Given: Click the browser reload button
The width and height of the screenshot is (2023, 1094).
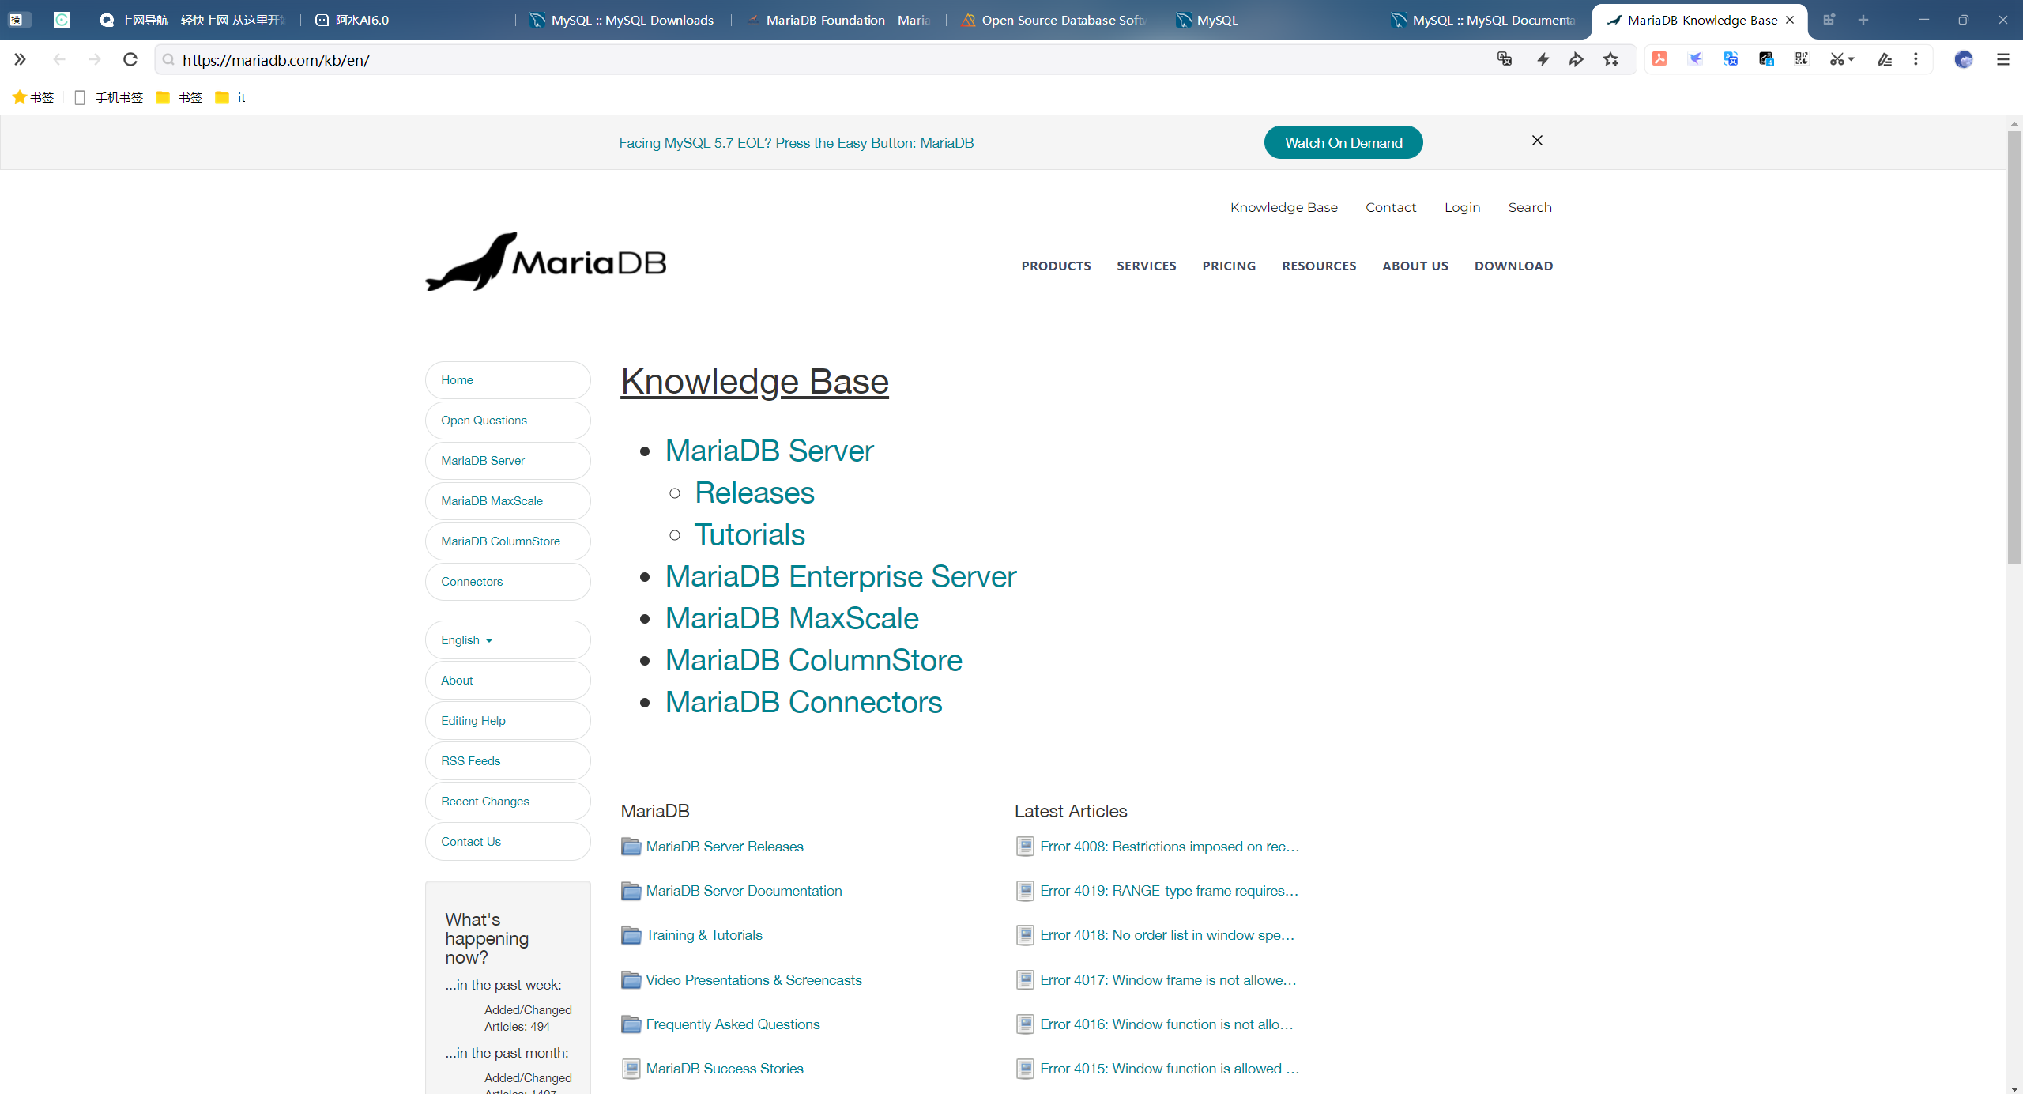Looking at the screenshot, I should click(130, 59).
